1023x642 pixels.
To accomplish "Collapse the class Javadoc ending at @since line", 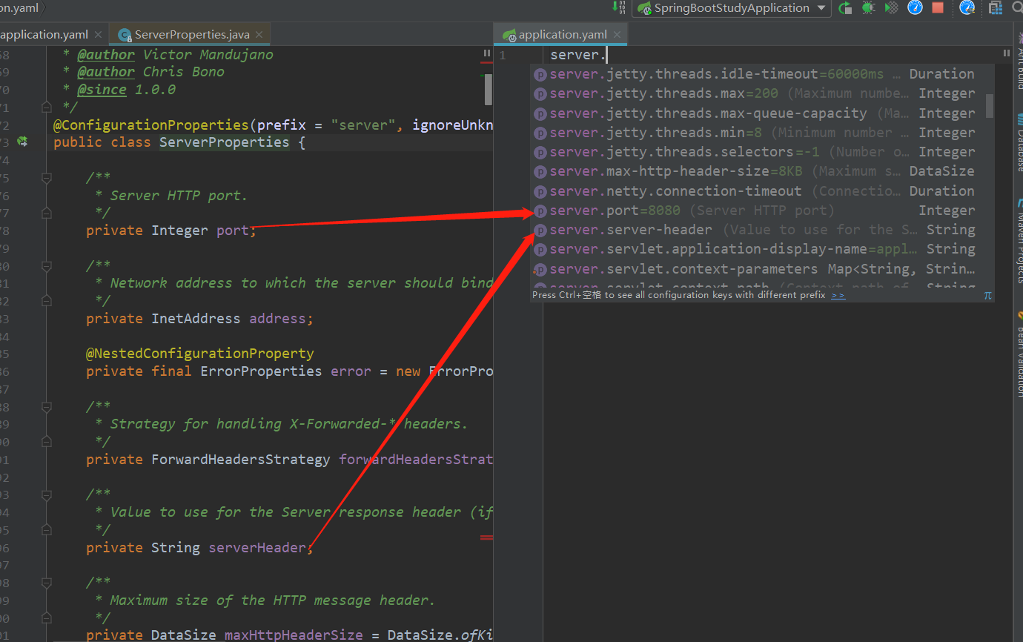I will 47,107.
